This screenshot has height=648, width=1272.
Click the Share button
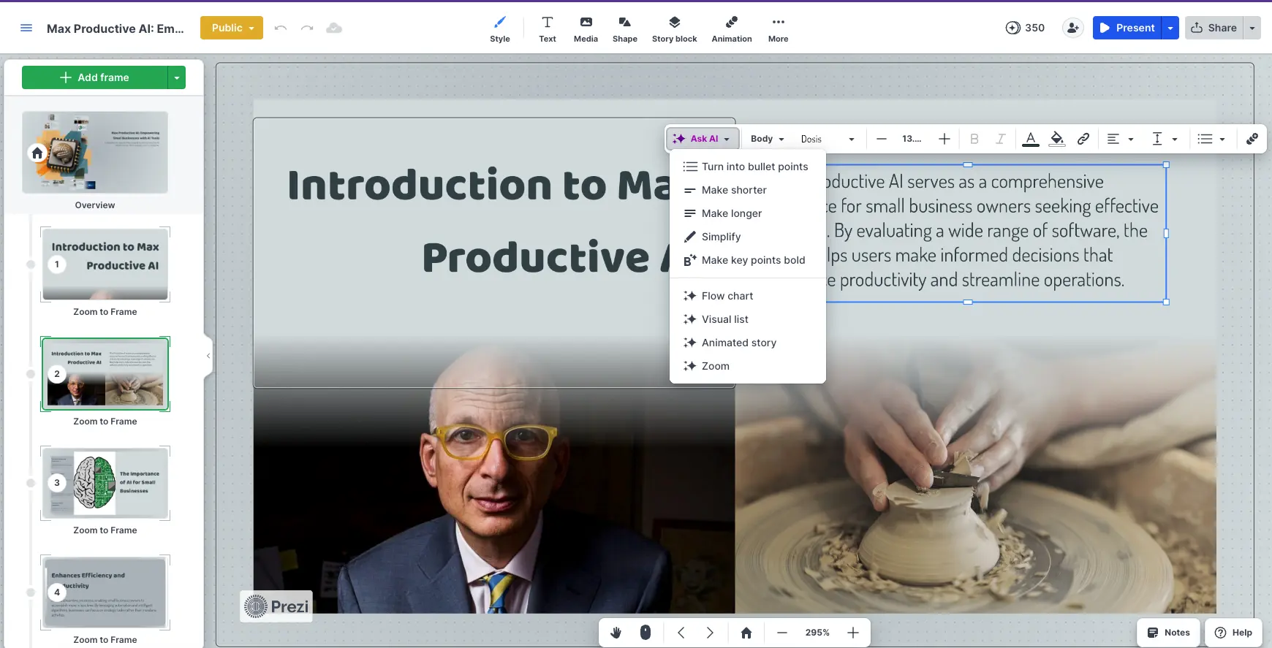click(1214, 28)
